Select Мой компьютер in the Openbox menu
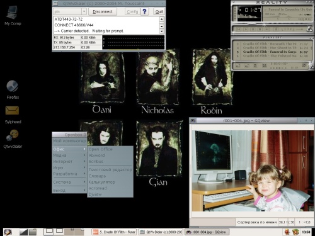 click(69, 141)
